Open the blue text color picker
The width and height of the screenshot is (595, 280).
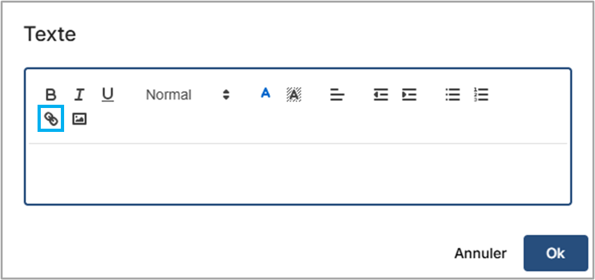point(265,94)
